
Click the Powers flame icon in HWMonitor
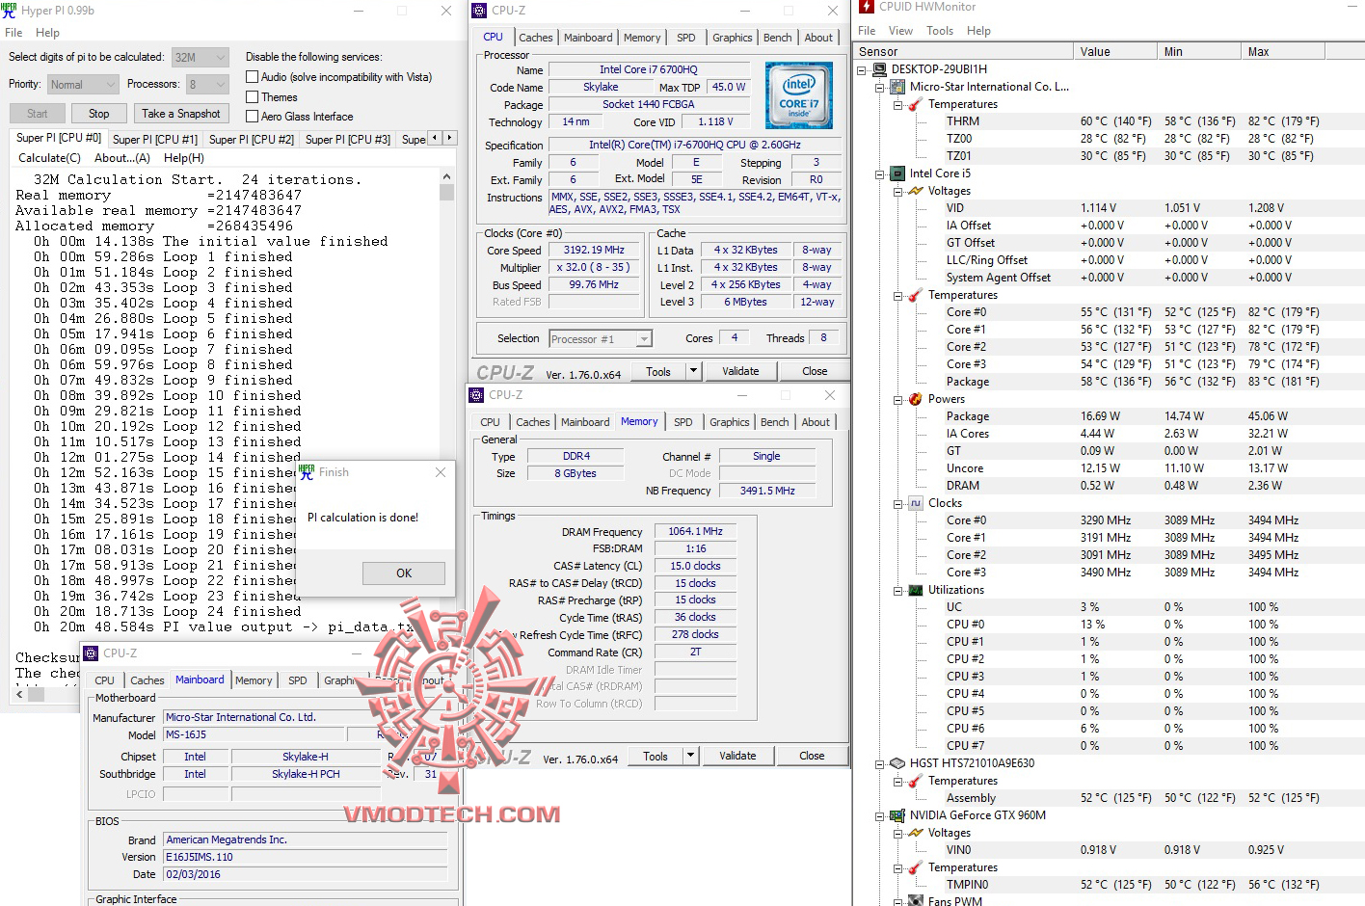[x=914, y=398]
